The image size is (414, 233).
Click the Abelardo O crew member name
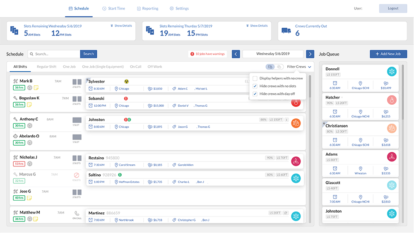coord(29,136)
